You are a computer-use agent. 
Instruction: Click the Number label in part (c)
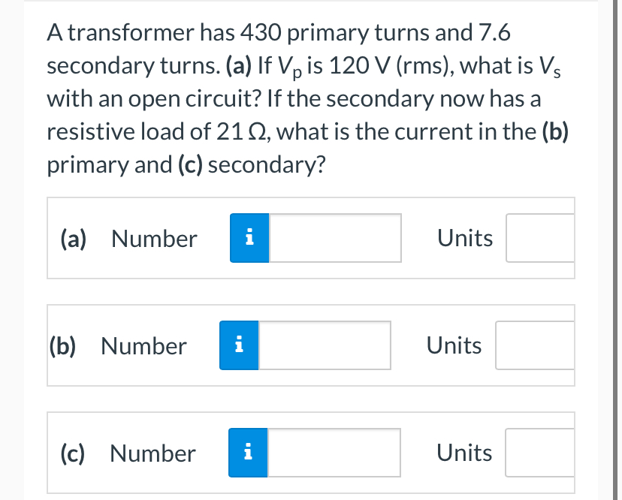point(153,453)
